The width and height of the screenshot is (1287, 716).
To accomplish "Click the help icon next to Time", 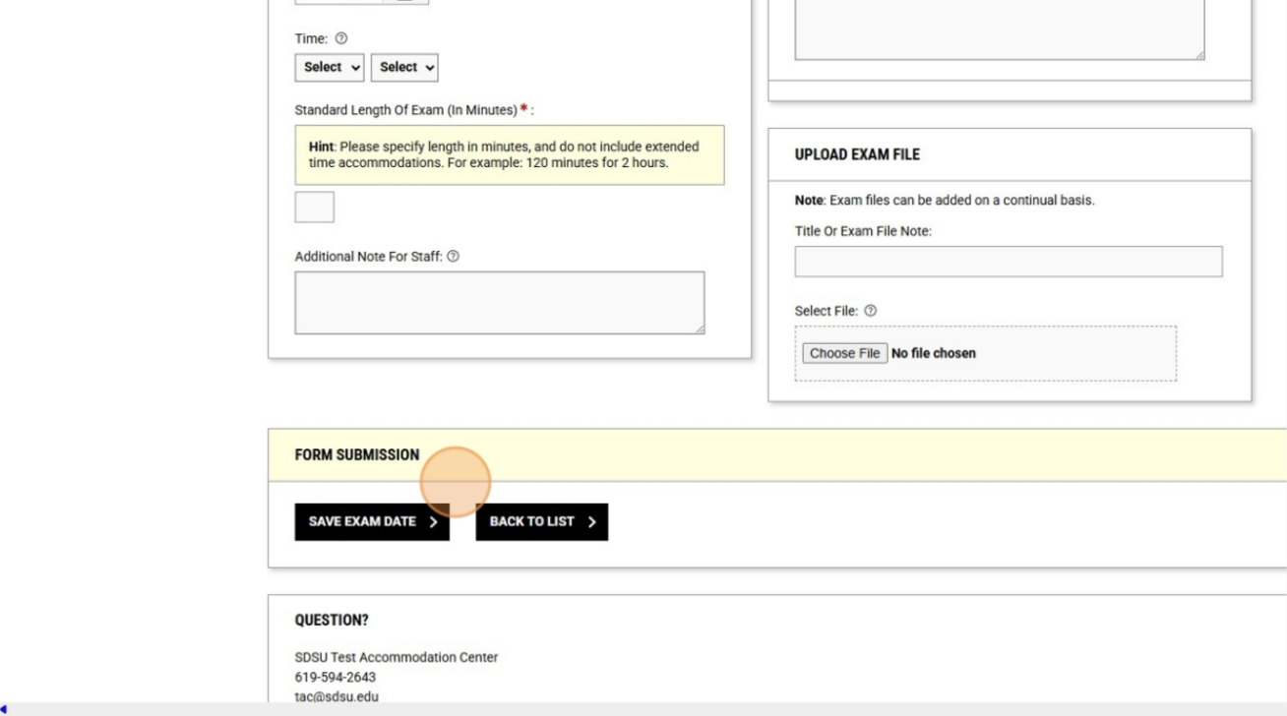I will point(341,38).
